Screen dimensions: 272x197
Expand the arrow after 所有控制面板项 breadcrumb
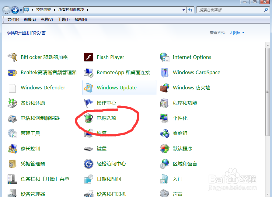point(88,10)
